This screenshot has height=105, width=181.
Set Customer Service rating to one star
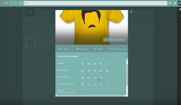click(83, 85)
